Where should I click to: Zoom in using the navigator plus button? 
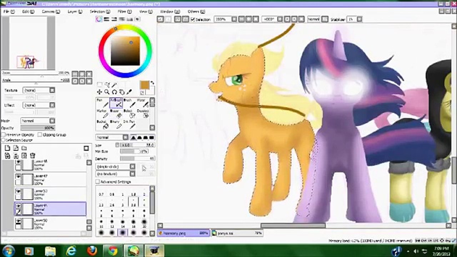(82, 74)
